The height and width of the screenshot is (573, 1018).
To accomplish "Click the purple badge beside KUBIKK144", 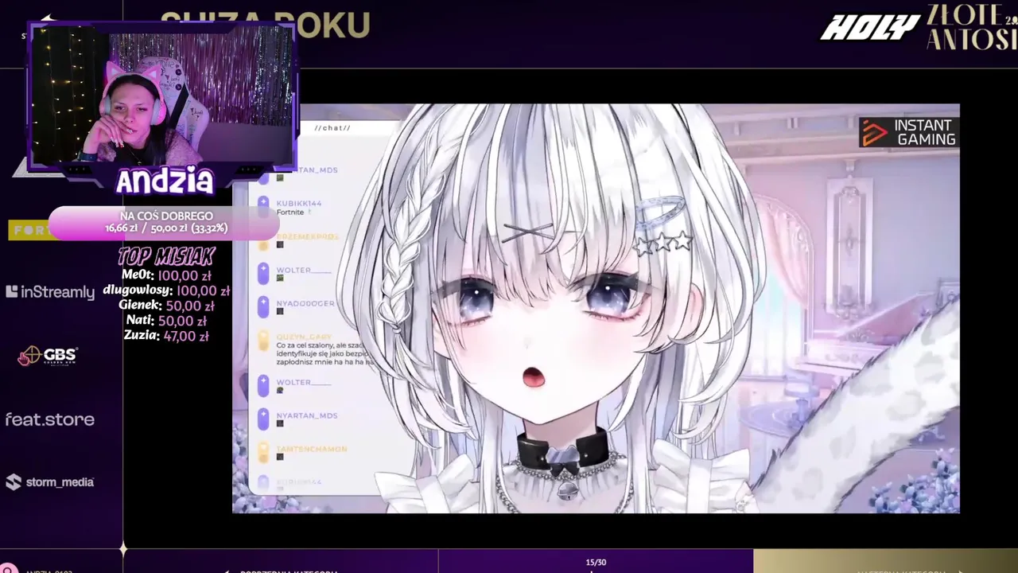I will [264, 205].
